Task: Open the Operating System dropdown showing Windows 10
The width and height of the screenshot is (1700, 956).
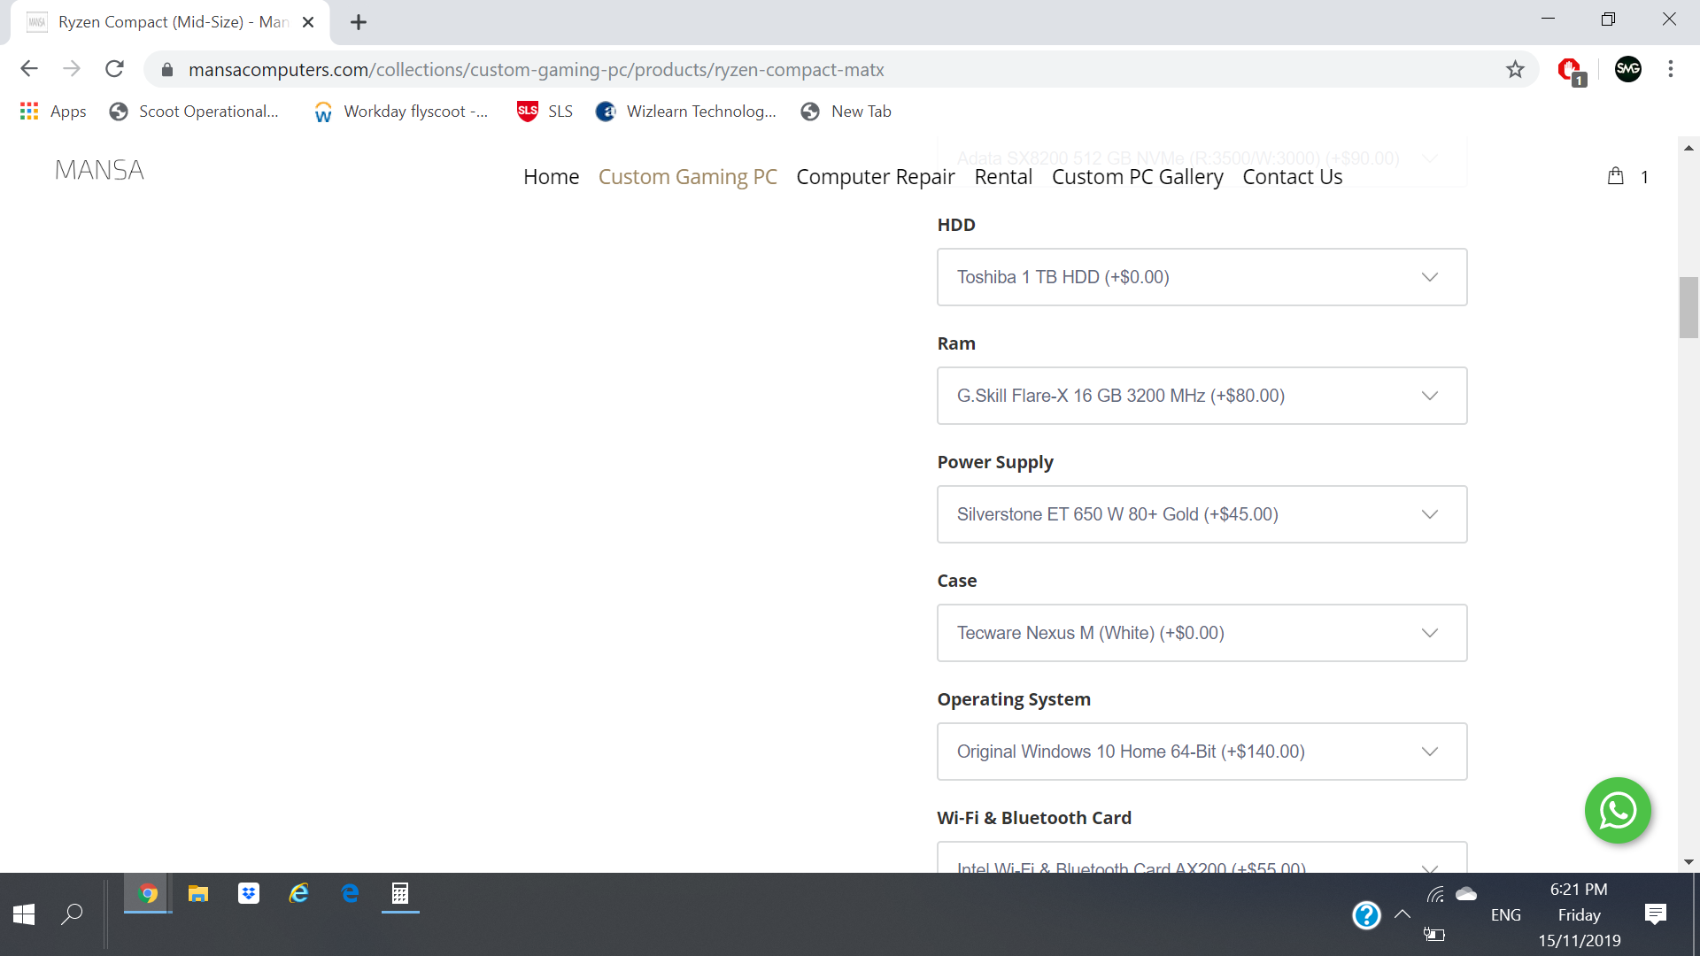Action: (x=1202, y=752)
